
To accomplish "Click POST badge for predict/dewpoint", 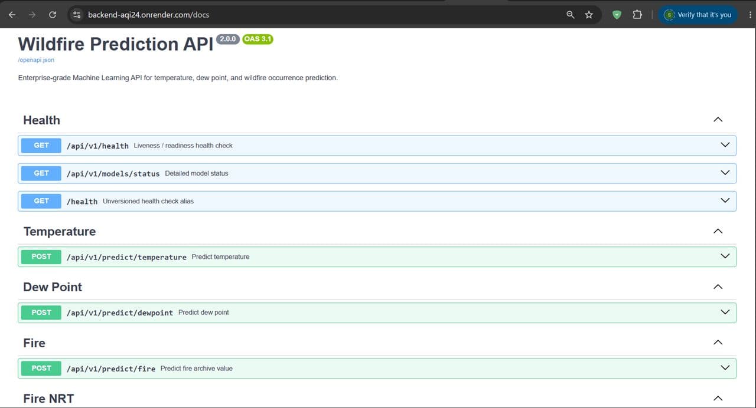I will (x=41, y=312).
